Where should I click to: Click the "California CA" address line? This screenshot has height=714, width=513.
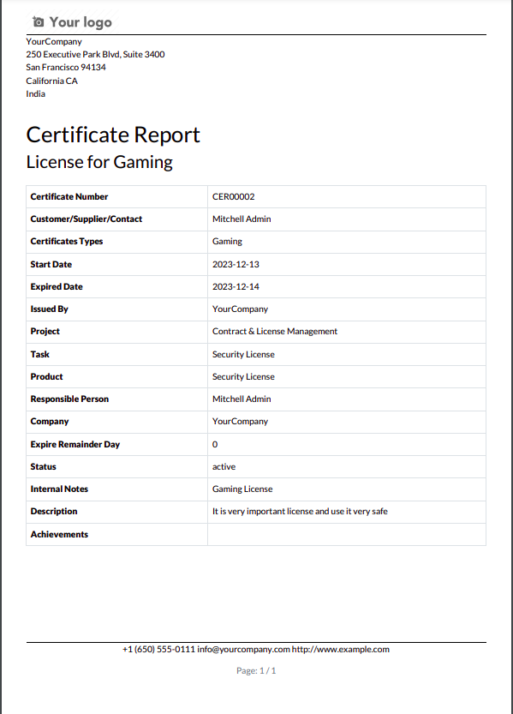point(51,81)
